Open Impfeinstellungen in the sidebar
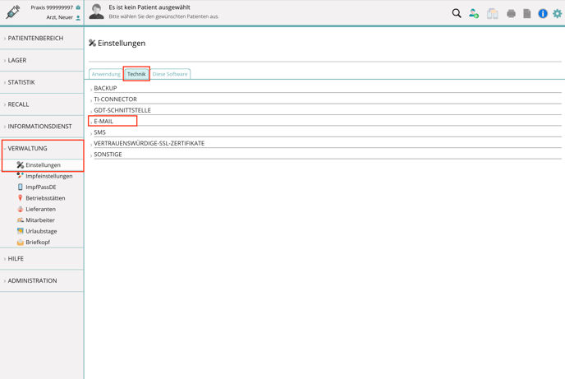565x379 pixels. pyautogui.click(x=48, y=176)
